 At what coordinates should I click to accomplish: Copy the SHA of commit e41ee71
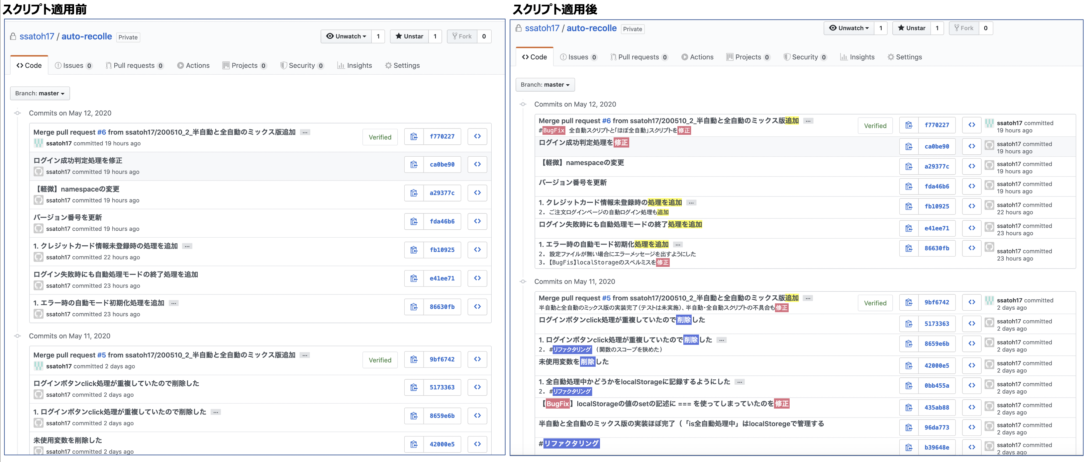[x=414, y=278]
